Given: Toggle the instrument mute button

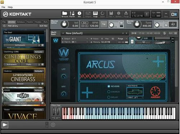Looking at the screenshot, I should [132, 42].
